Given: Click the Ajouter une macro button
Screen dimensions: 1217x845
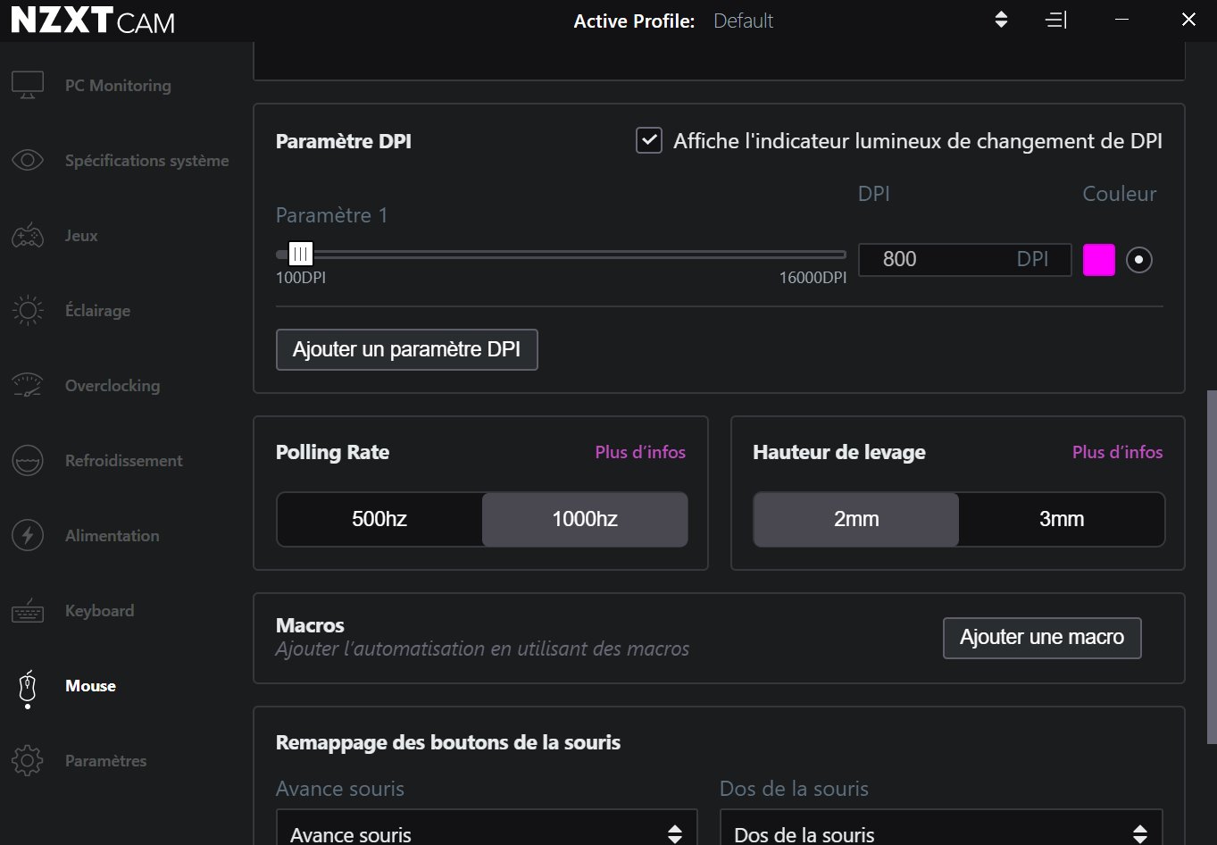Looking at the screenshot, I should (1041, 638).
